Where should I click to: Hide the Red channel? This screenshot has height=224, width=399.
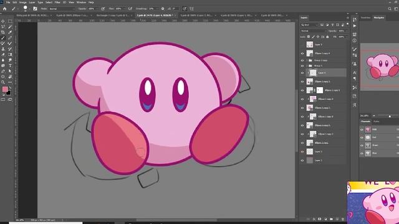pos(362,138)
